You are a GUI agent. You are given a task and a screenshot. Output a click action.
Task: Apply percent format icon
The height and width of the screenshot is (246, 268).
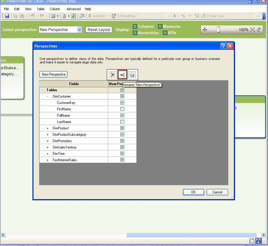(x=183, y=16)
